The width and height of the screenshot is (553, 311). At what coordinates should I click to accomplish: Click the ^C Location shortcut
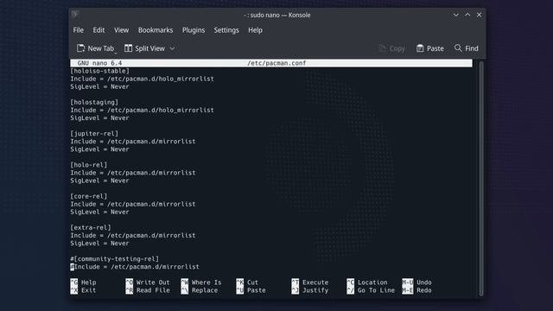pyautogui.click(x=367, y=282)
